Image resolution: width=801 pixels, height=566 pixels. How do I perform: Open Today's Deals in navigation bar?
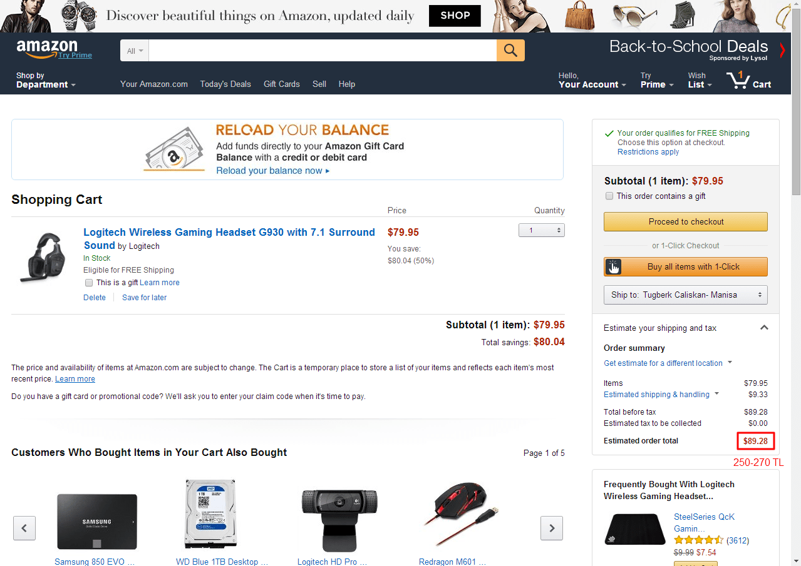[x=225, y=84]
